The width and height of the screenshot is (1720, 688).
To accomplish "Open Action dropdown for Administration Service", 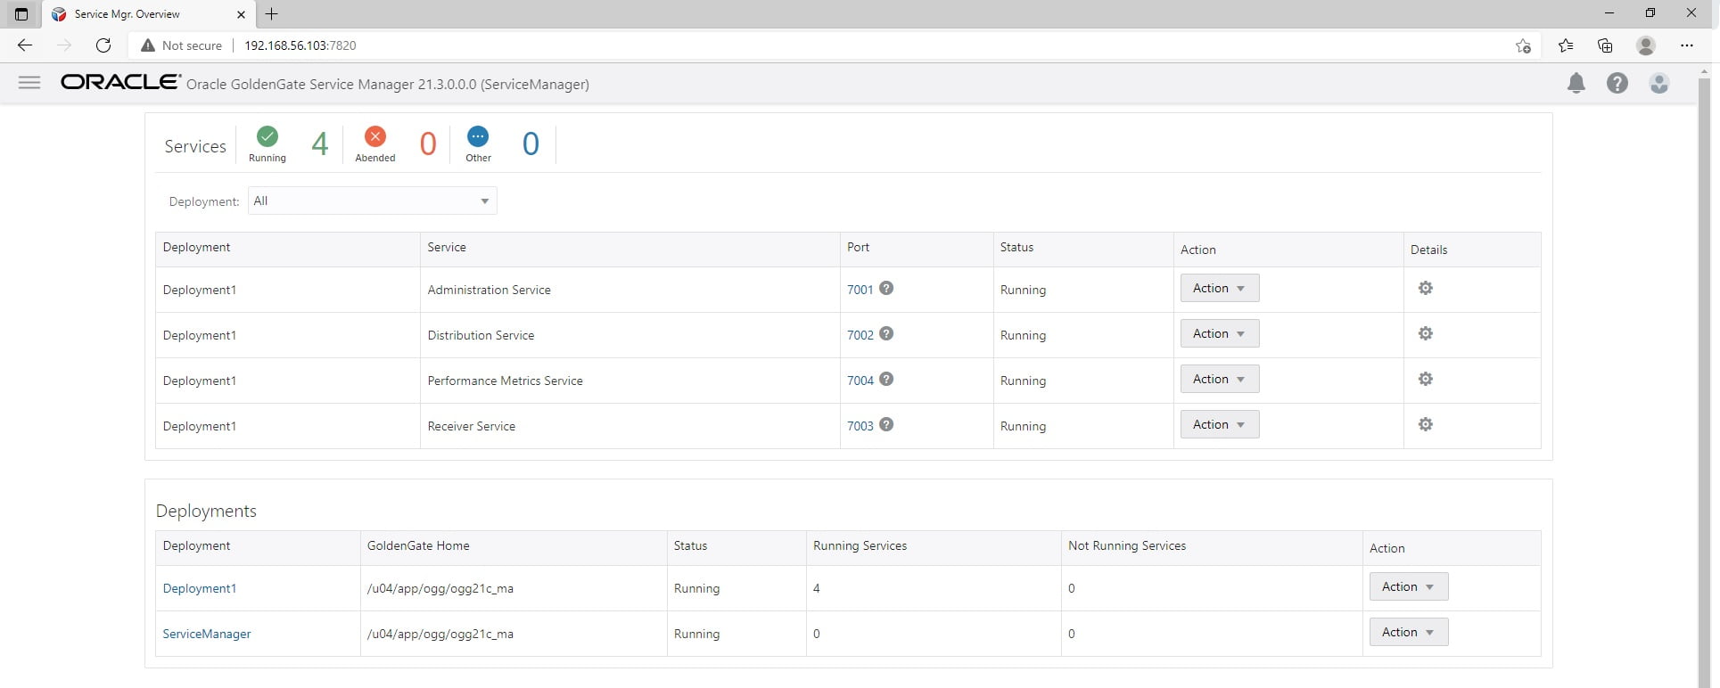I will point(1220,288).
